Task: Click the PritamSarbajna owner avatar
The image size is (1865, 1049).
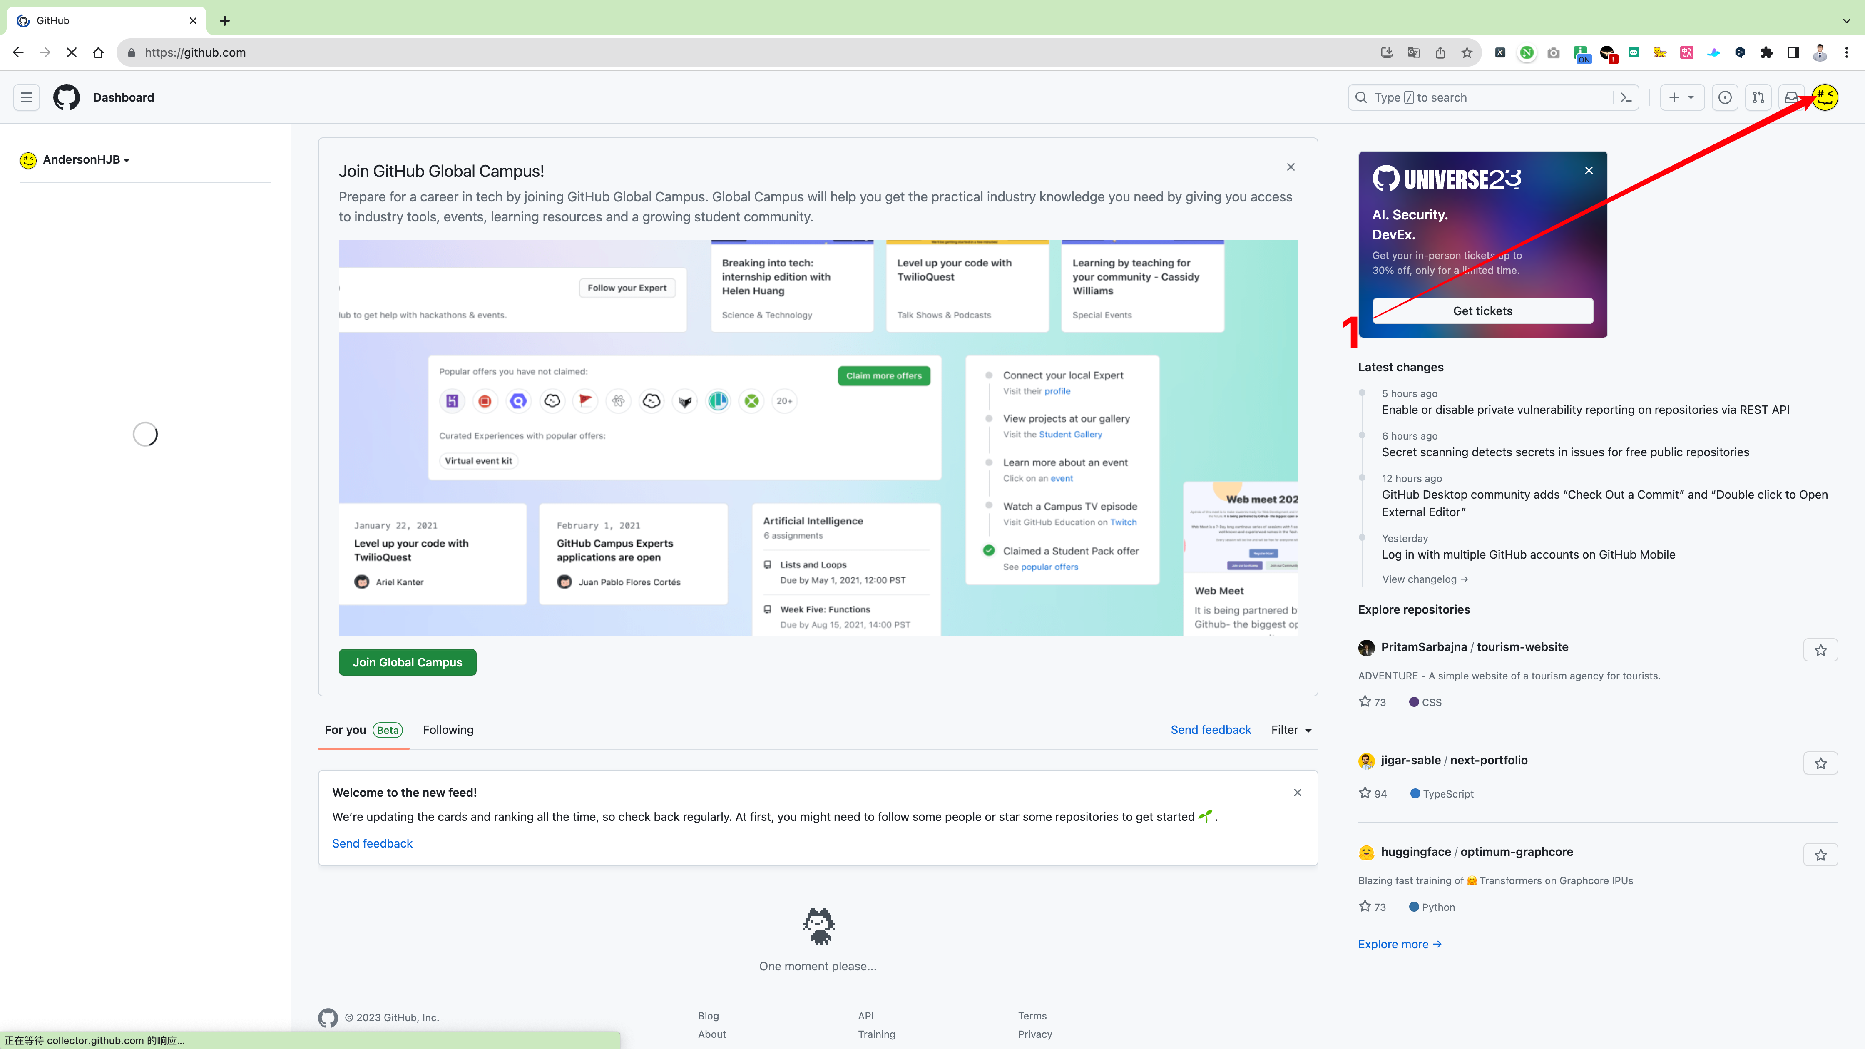Action: coord(1366,648)
